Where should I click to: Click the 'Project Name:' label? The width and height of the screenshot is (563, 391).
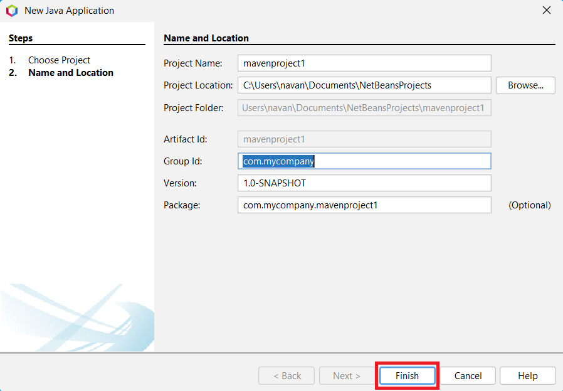point(193,63)
